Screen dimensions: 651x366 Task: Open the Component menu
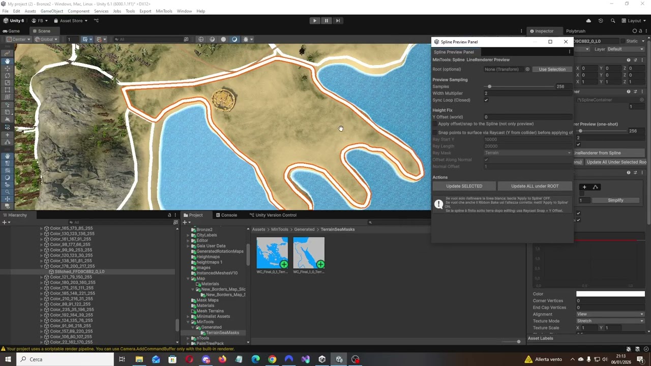point(78,11)
